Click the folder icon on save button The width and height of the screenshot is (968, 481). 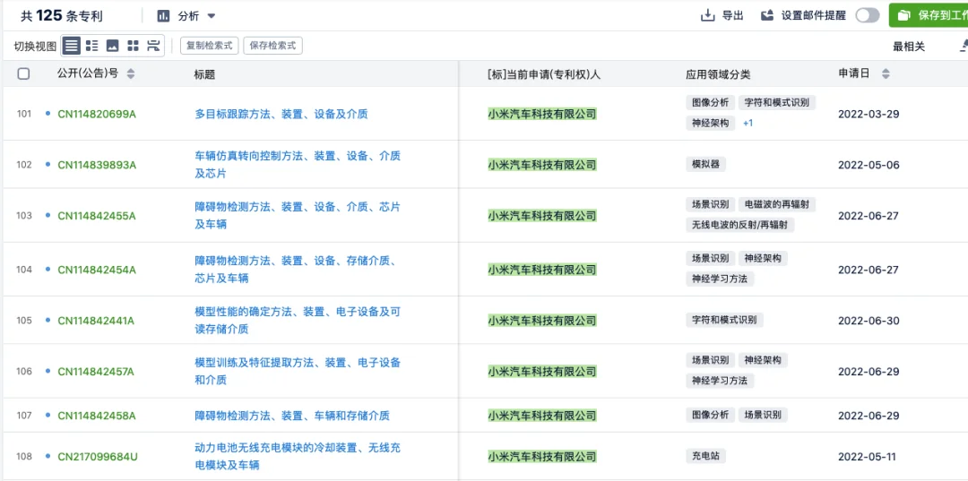904,15
